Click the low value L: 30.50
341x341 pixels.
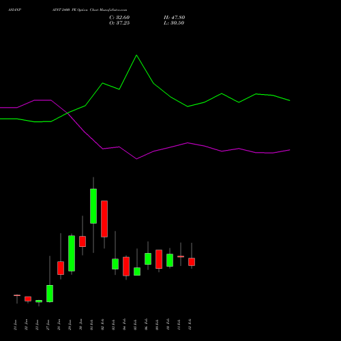click(174, 23)
